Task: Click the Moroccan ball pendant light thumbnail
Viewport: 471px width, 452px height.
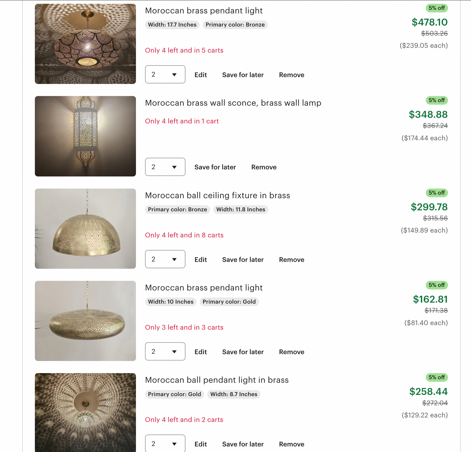Action: coord(85,412)
